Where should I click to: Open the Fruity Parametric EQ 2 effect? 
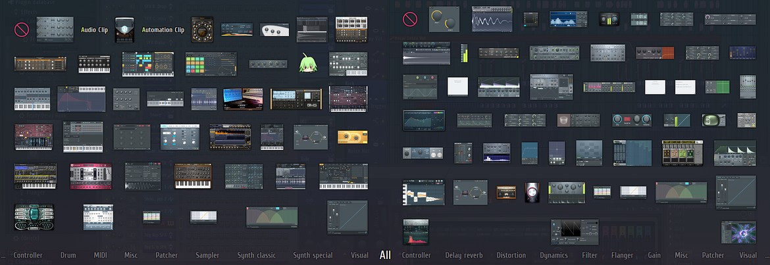[x=423, y=121]
